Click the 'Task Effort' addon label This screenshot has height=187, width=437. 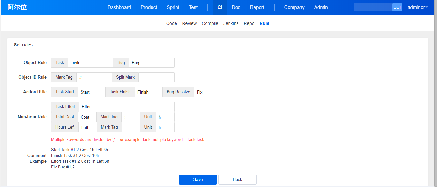(x=65, y=107)
